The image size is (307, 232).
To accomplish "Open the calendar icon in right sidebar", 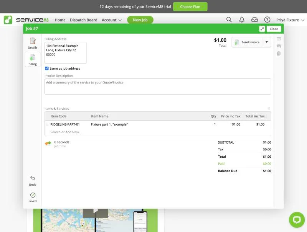I will 279,38.
